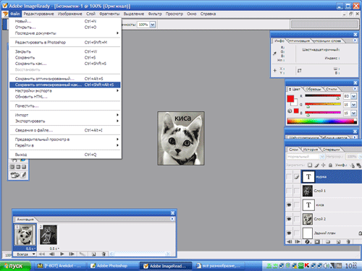Open the B value dropdown arrow
The image size is (362, 271).
(x=353, y=113)
